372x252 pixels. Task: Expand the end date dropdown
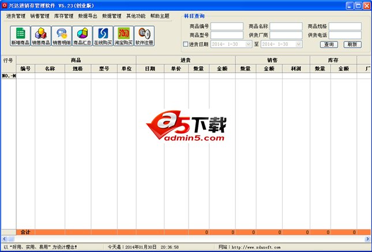coord(299,44)
